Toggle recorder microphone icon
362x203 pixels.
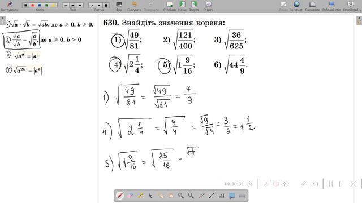tap(266, 184)
